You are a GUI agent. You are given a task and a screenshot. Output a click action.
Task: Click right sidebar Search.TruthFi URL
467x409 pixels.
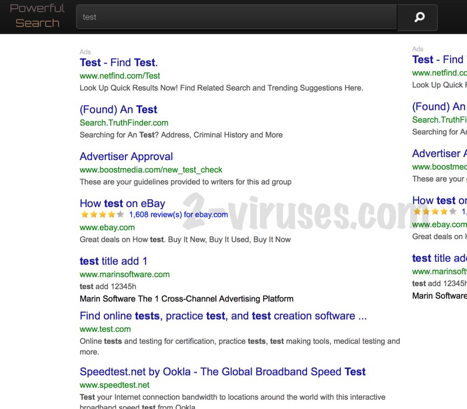click(440, 120)
